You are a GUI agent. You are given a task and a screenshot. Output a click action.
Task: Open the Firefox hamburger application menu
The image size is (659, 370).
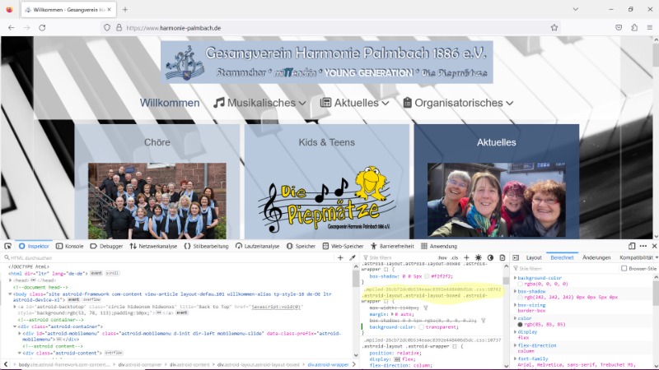(x=649, y=28)
